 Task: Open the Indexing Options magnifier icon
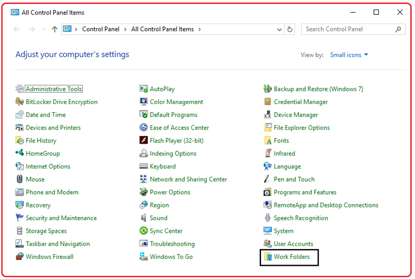[x=143, y=153]
